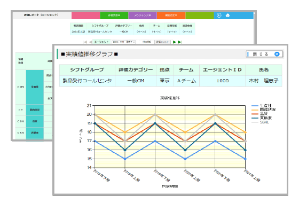The width and height of the screenshot is (299, 203).
Task: Go to home via house icon
Action: [227, 15]
